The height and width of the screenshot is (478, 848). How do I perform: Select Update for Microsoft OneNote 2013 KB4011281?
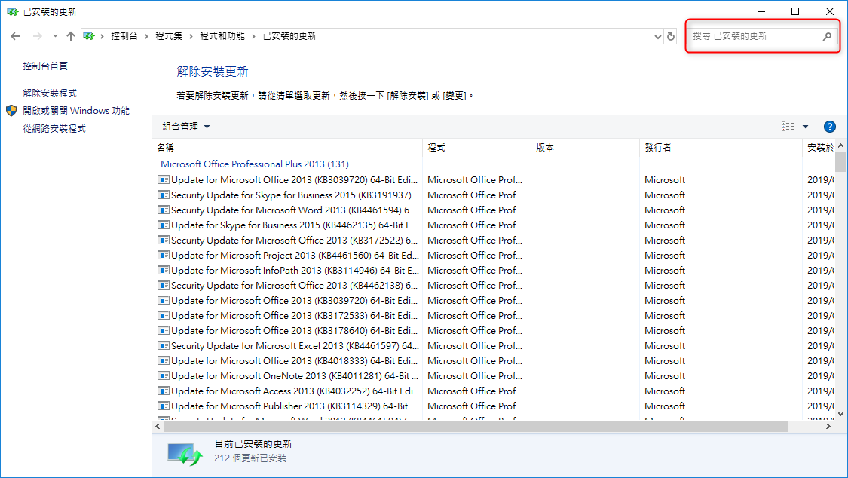(294, 376)
